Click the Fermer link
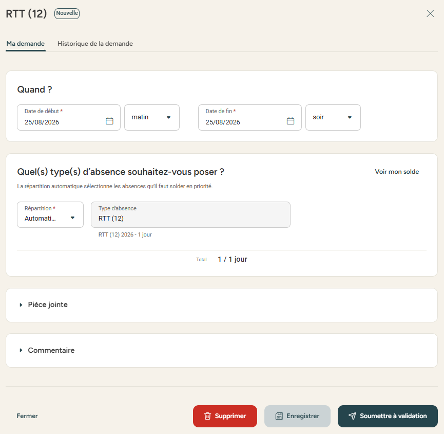The width and height of the screenshot is (444, 434). 27,416
